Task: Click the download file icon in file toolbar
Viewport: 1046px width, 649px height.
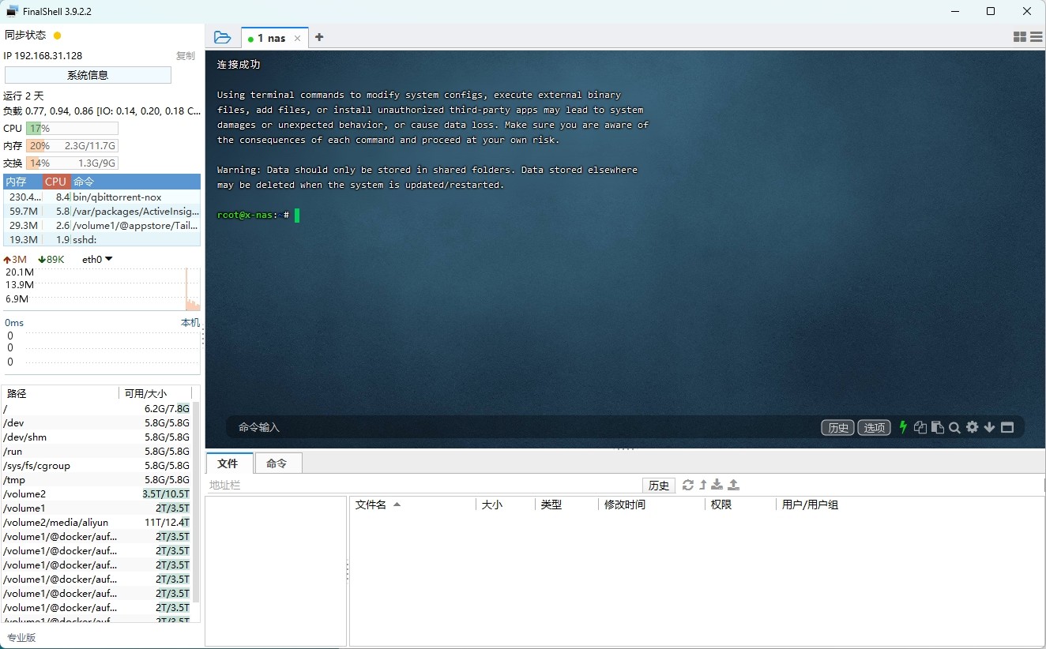Action: (716, 484)
